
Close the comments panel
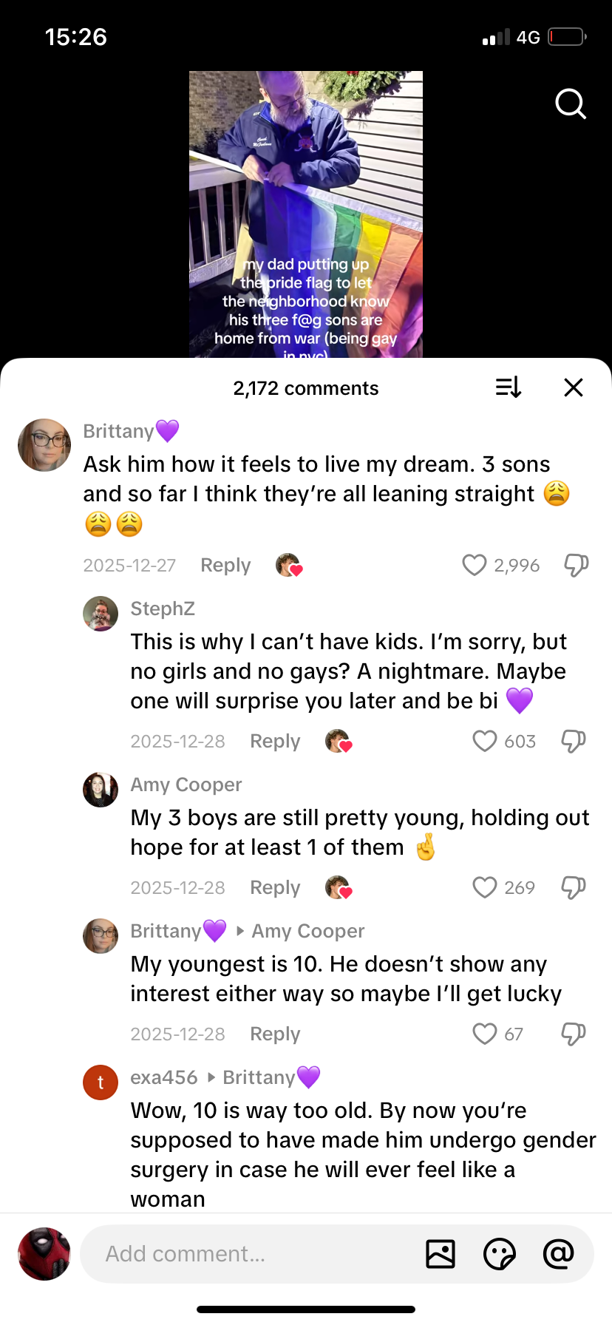coord(574,387)
